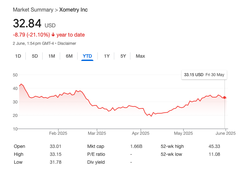Open the Max range tab
The width and height of the screenshot is (242, 169).
pyautogui.click(x=140, y=56)
